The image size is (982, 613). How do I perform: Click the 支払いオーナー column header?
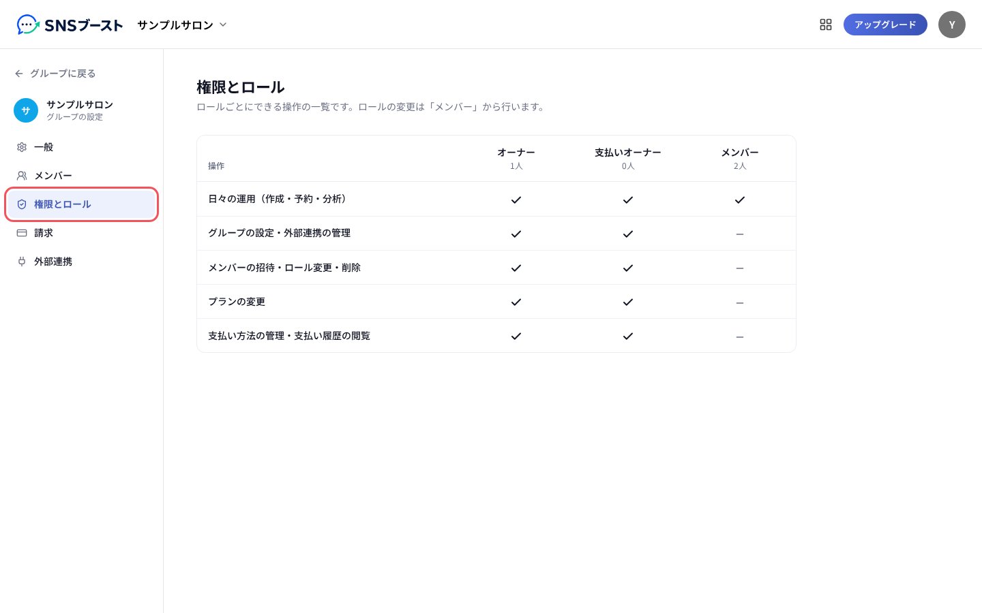628,153
